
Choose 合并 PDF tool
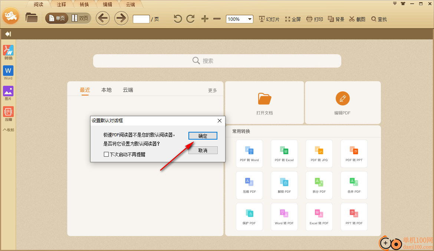pos(354,185)
